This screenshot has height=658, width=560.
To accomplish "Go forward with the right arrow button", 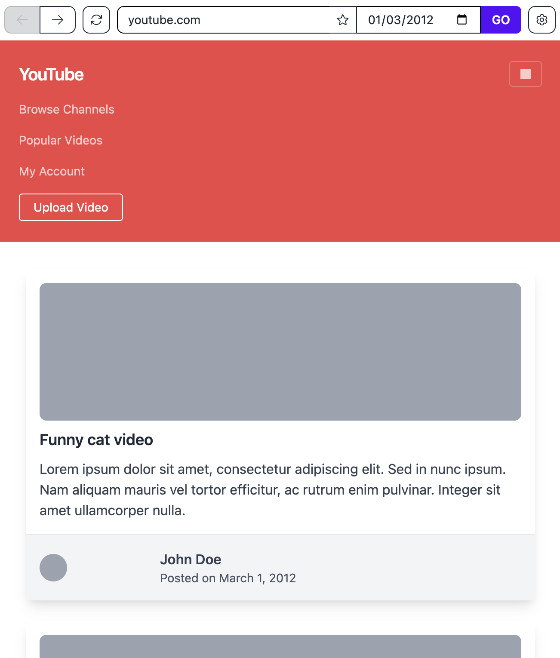I will click(58, 20).
